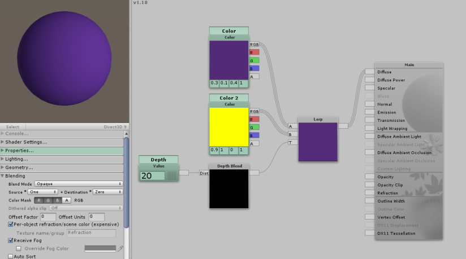Click the Main node's Vertex Offset input connector
The image size is (466, 259).
[370, 217]
